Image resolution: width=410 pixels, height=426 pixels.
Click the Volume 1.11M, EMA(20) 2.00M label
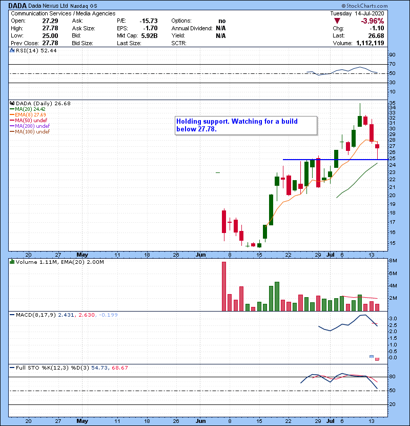(59, 262)
